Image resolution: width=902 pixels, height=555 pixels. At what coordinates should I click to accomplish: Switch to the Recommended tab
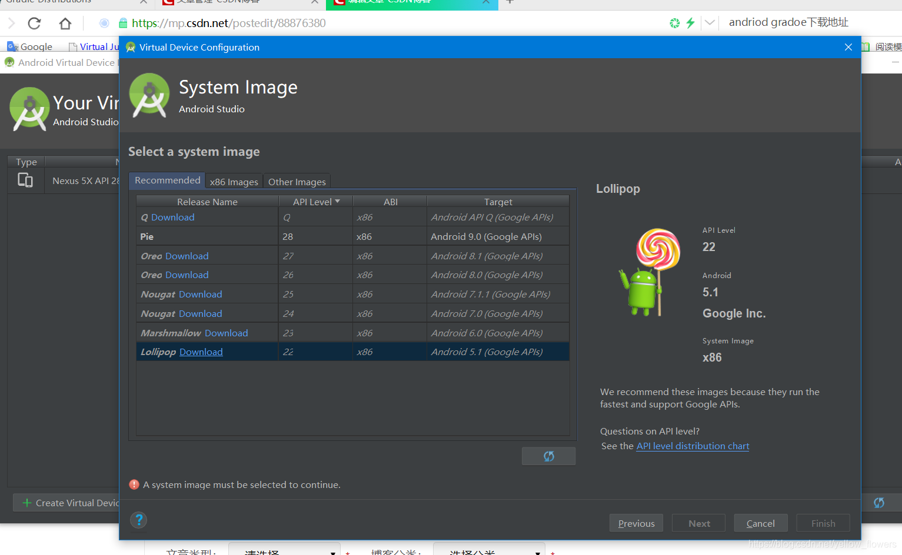point(168,180)
